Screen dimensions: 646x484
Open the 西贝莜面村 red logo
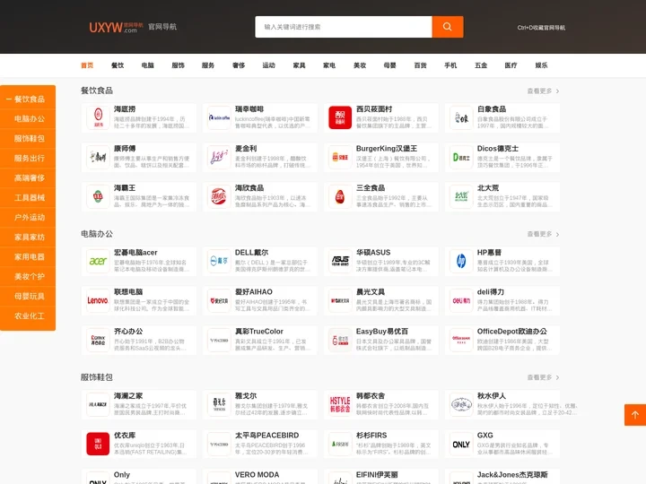(340, 117)
